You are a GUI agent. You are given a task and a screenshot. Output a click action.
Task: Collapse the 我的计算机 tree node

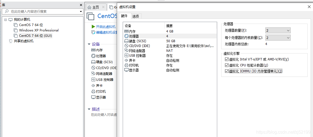(x=5, y=20)
